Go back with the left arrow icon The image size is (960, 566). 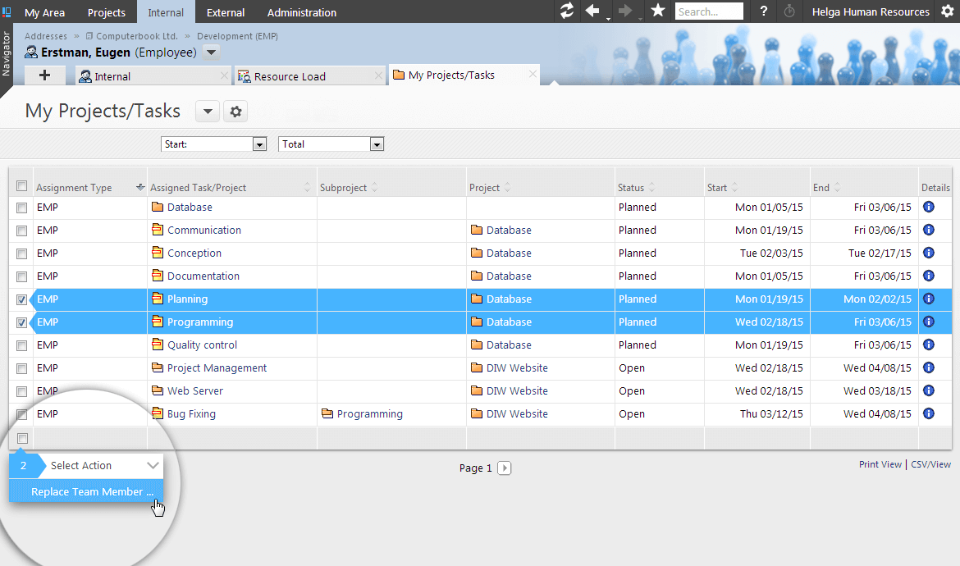click(x=592, y=11)
